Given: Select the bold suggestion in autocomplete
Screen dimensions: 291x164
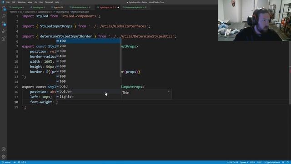Looking at the screenshot, I should coord(88,86).
